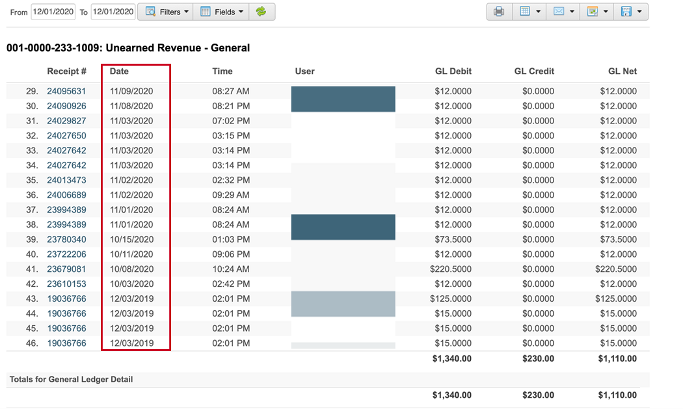The width and height of the screenshot is (683, 409).
Task: Click the GL Credit column header
Action: click(x=534, y=71)
